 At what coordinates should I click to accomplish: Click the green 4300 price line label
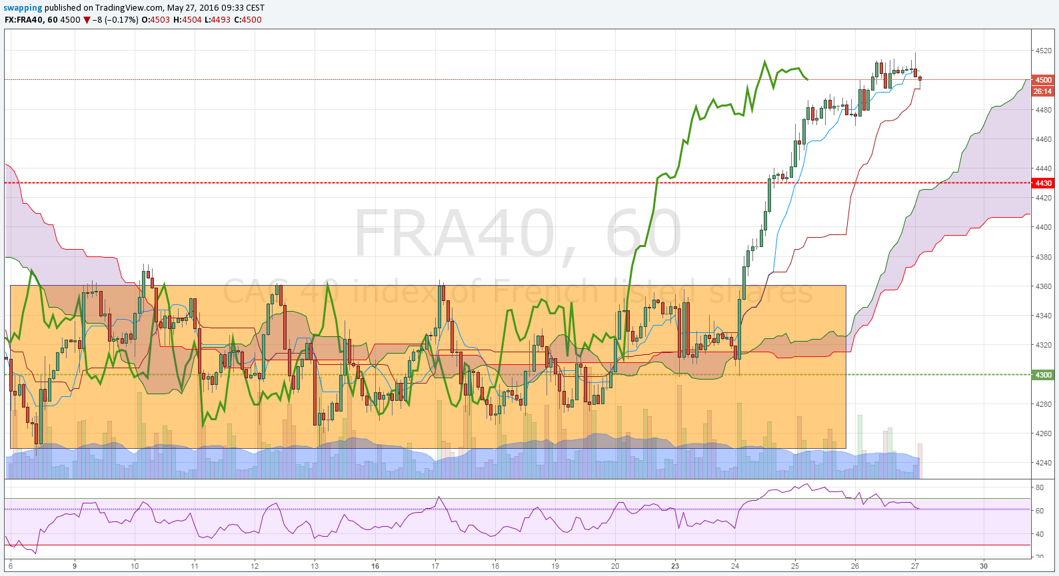[x=1043, y=375]
